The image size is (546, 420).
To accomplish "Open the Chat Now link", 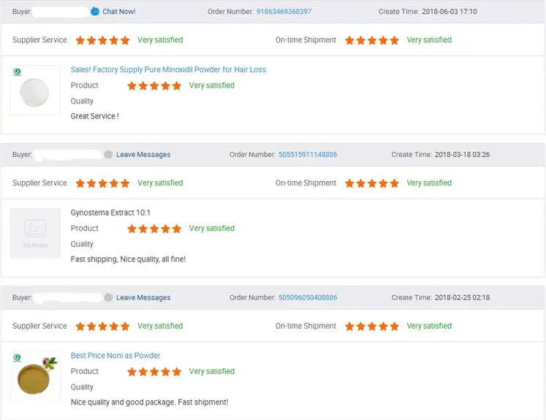I will point(119,12).
